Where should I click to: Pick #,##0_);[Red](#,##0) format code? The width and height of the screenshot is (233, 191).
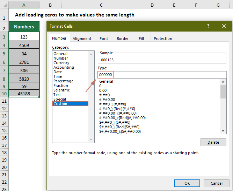coord(117,109)
